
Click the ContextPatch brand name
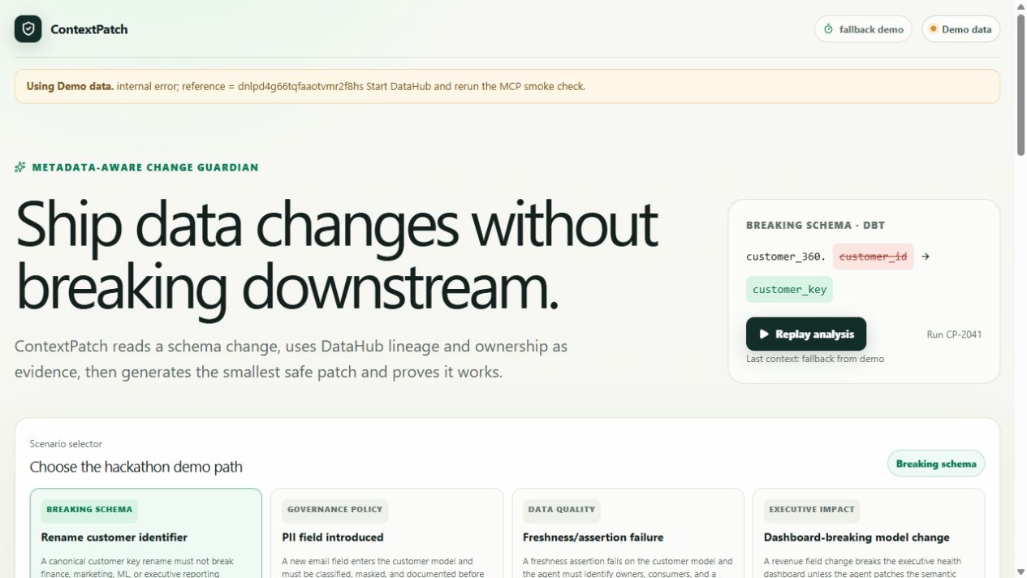(88, 29)
